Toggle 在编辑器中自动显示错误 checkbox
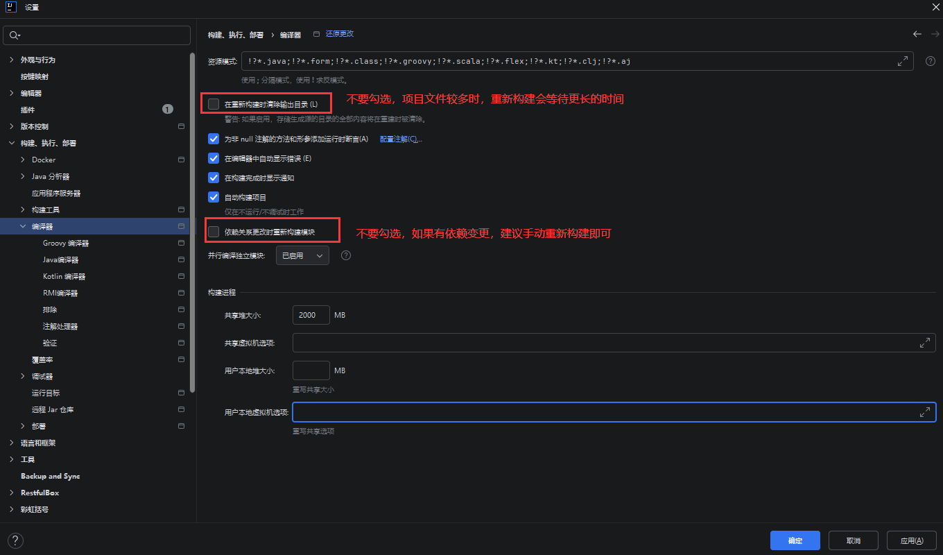The width and height of the screenshot is (943, 555). pyautogui.click(x=214, y=158)
